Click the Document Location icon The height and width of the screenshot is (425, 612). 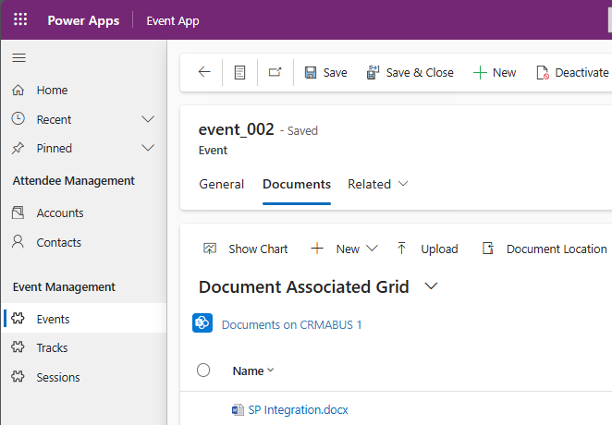coord(488,248)
